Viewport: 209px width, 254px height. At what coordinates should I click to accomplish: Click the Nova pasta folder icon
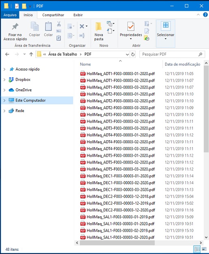point(98,26)
